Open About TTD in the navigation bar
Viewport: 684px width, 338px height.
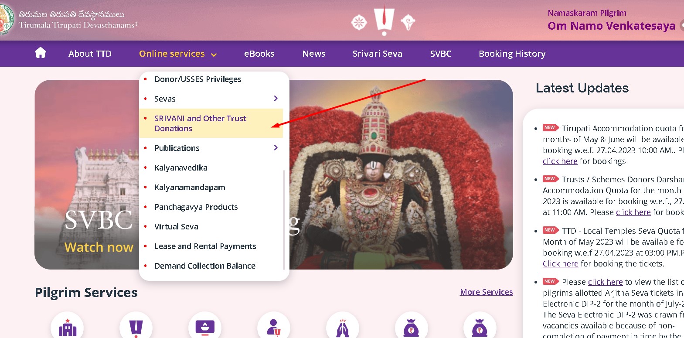[90, 54]
